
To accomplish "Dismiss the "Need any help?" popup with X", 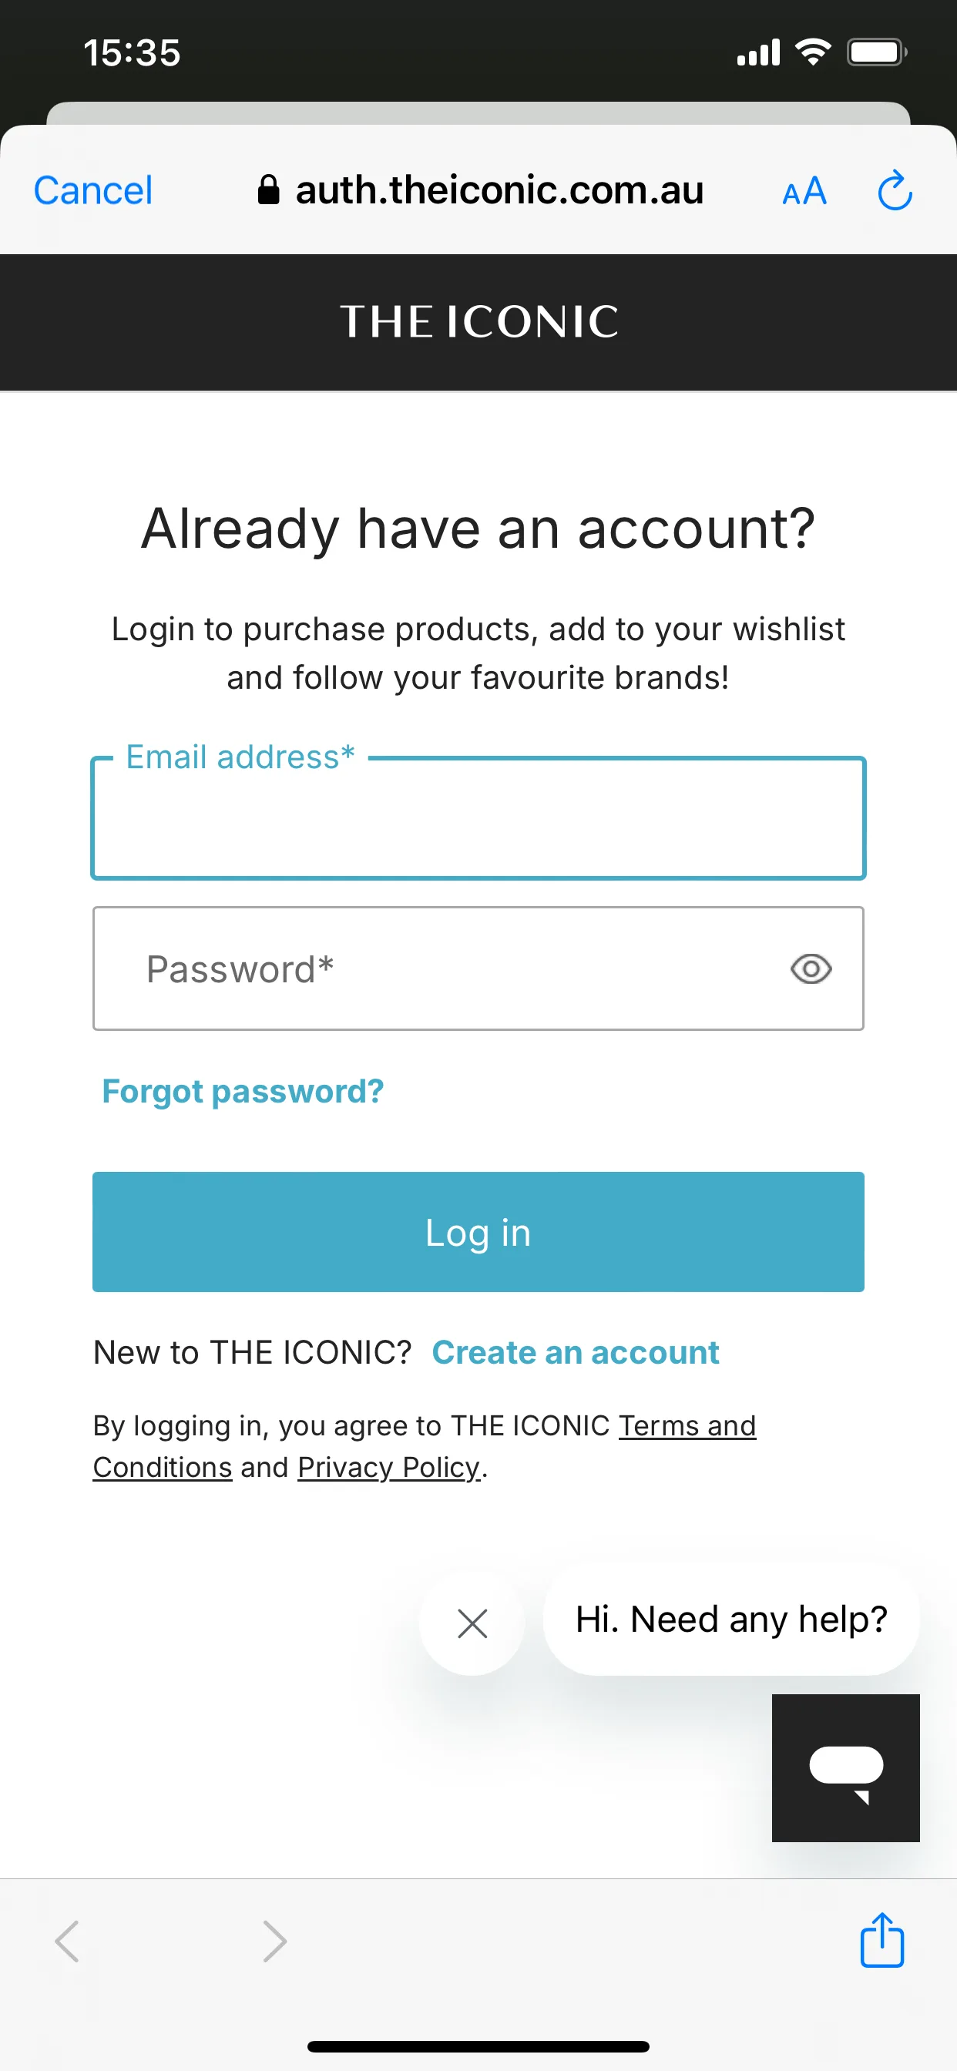I will point(472,1623).
